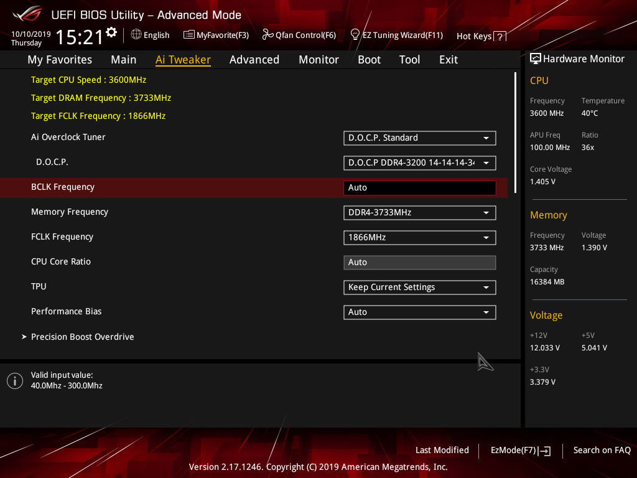The image size is (637, 478).
Task: Click Last Modified button
Action: tap(442, 450)
